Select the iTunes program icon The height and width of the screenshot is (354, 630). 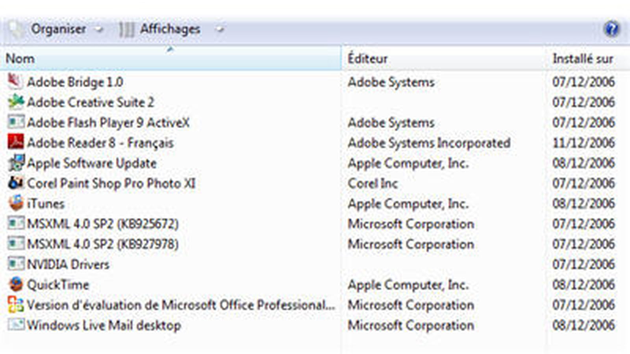pos(16,203)
